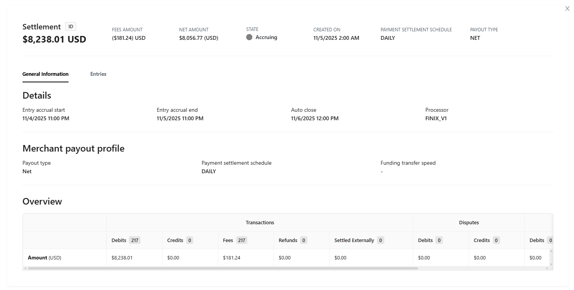574x290 pixels.
Task: Click the FEES AMOUNT header label
Action: click(x=127, y=29)
